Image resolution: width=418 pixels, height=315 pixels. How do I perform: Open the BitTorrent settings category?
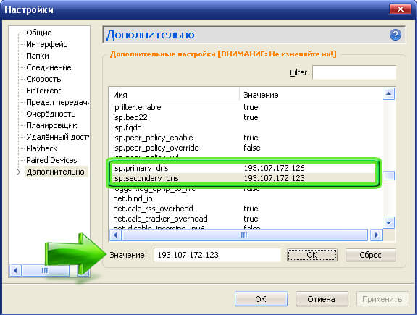(43, 91)
